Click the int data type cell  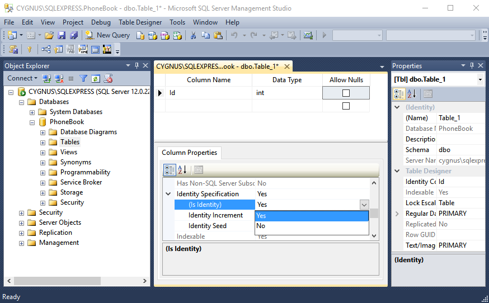tap(287, 93)
